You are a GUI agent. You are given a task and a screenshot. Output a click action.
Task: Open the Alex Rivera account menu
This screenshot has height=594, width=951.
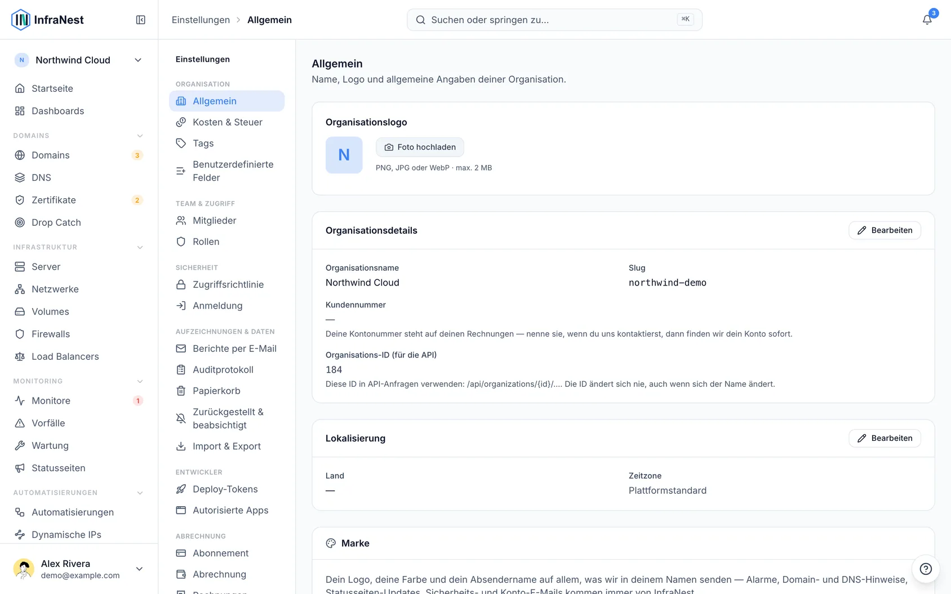tap(79, 569)
